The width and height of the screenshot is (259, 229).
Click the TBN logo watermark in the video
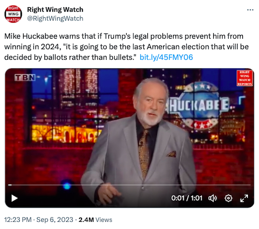pos(25,77)
